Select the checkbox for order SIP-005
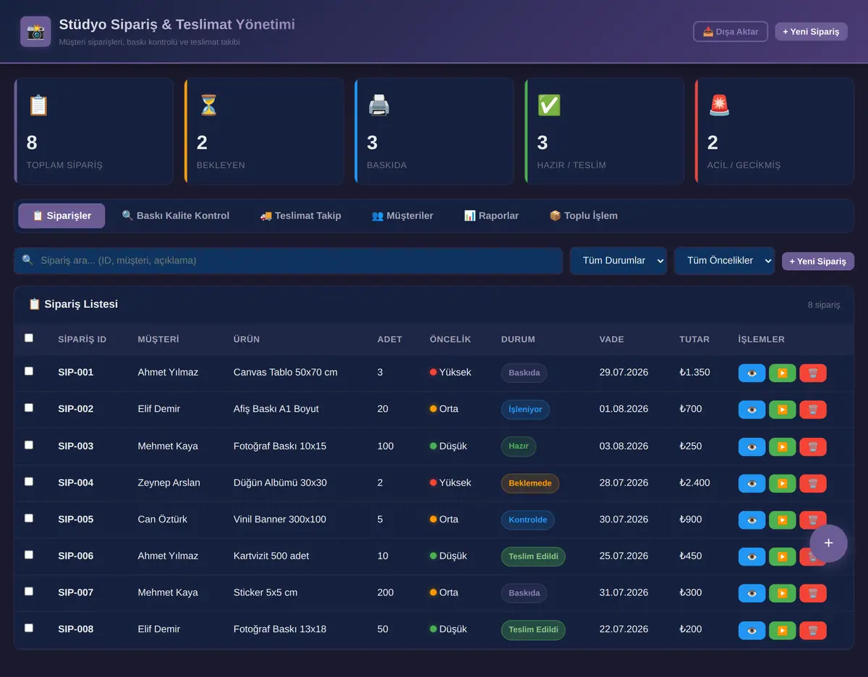The image size is (868, 677). [x=29, y=518]
